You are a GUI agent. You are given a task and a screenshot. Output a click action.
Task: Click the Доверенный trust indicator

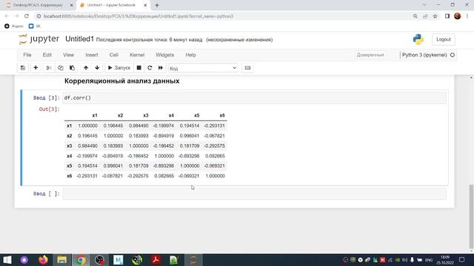click(370, 55)
